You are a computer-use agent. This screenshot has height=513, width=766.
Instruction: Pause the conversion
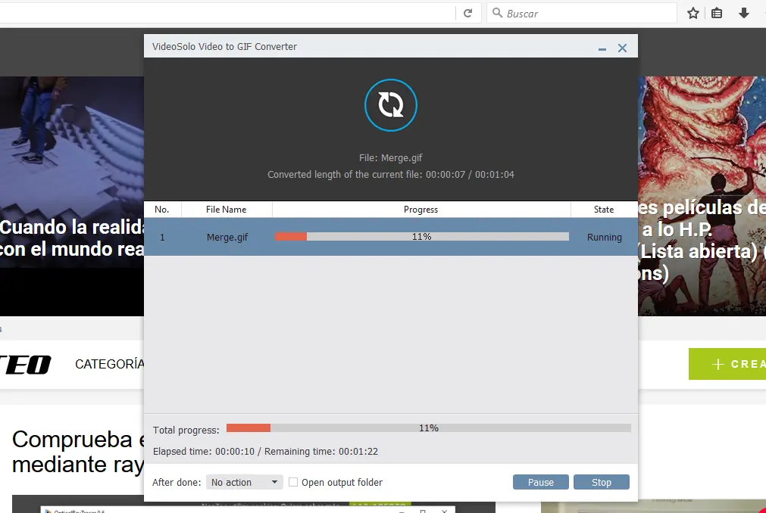click(x=540, y=482)
